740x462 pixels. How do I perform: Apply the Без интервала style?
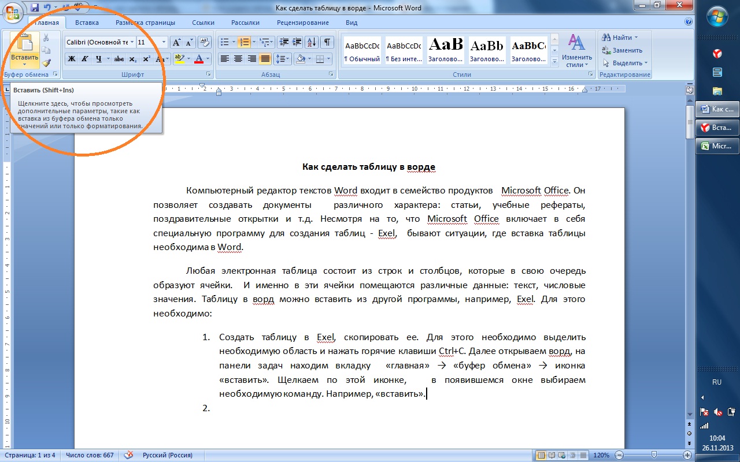pyautogui.click(x=404, y=51)
